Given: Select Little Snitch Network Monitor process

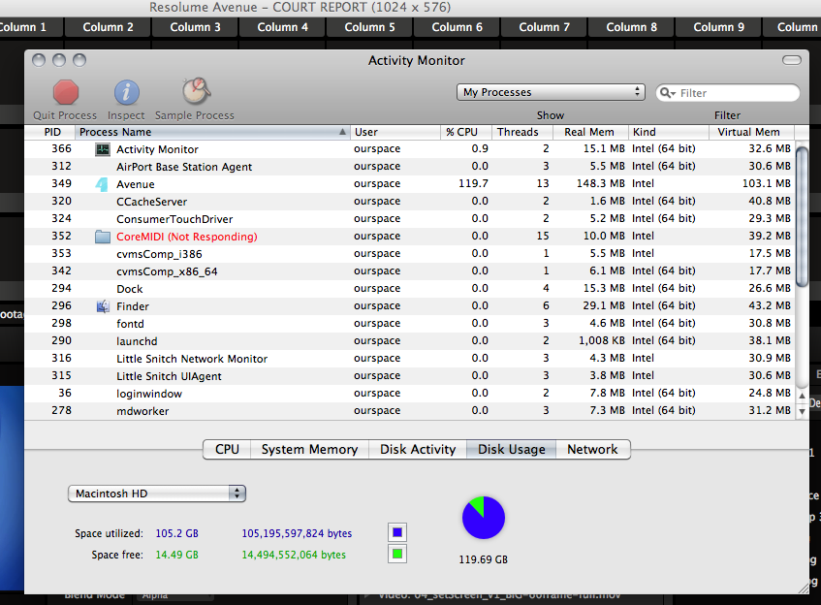Looking at the screenshot, I should [x=409, y=359].
